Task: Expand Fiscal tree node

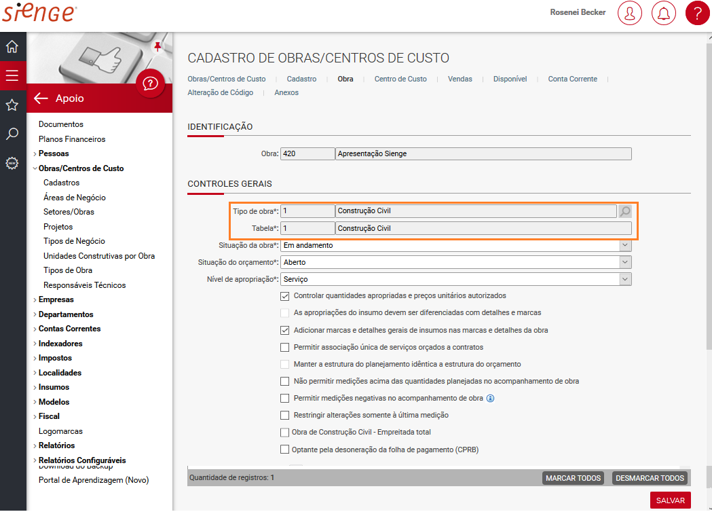Action: (x=35, y=417)
